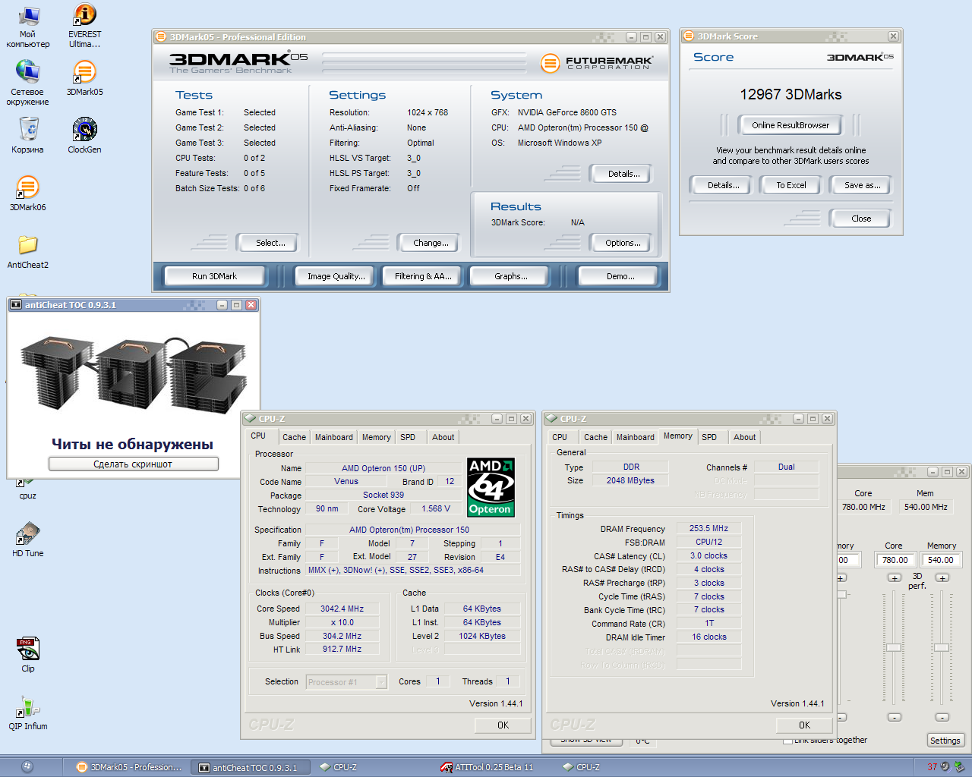Open the CPU tab in right CPU-Z

tap(560, 437)
